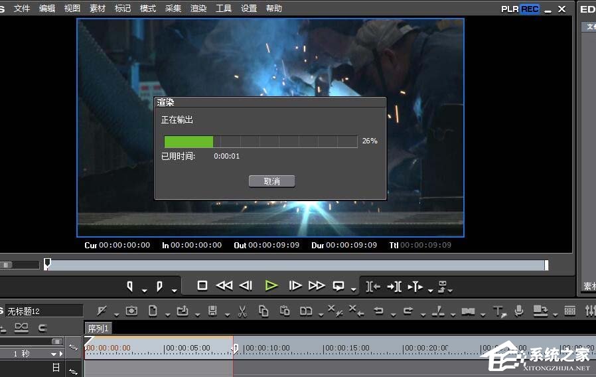596x377 pixels.
Task: Click the Set In point marker icon
Action: [x=130, y=286]
